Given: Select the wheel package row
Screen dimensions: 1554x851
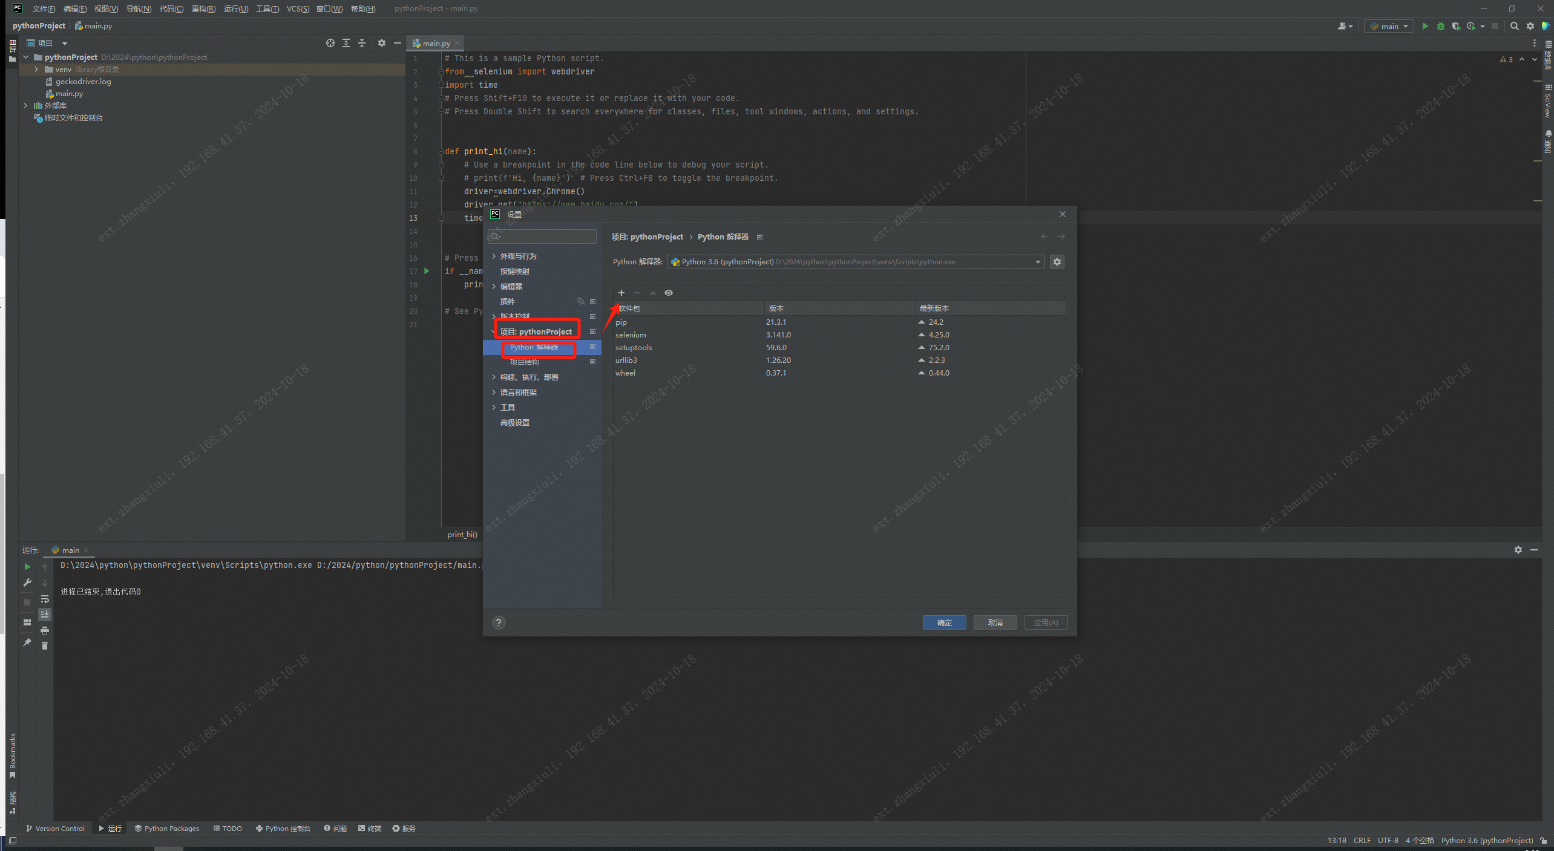Looking at the screenshot, I should (839, 373).
